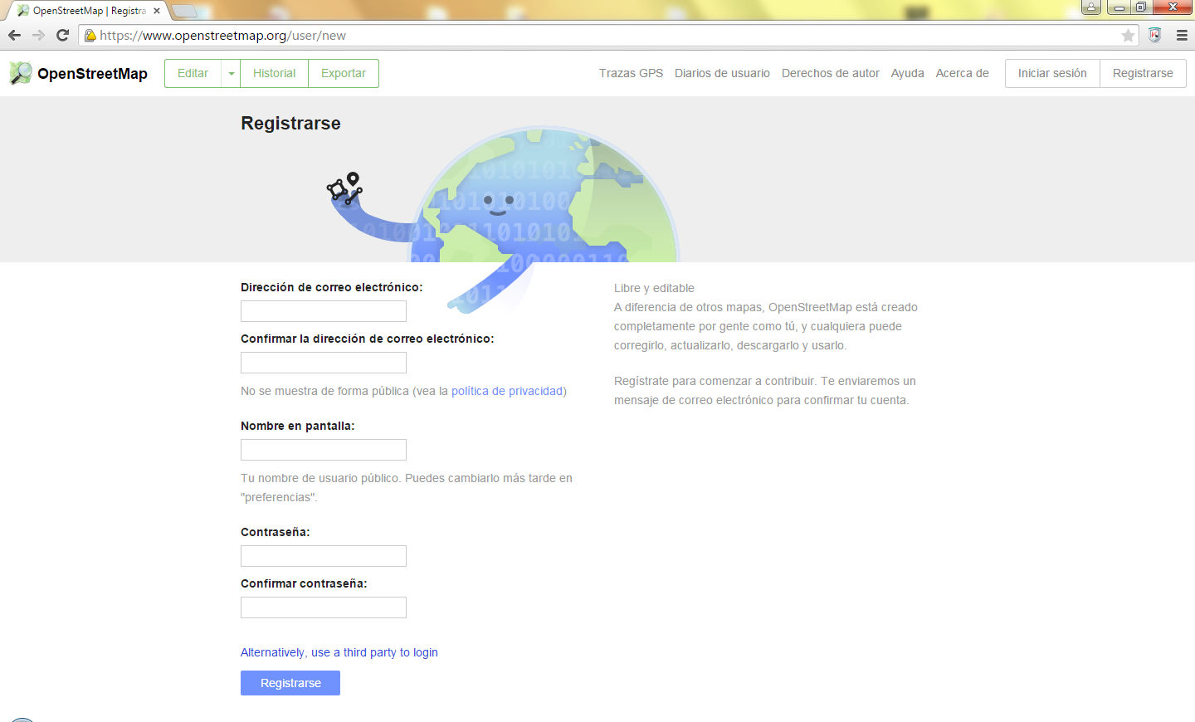
Task: Click the browser forward arrow
Action: [38, 35]
